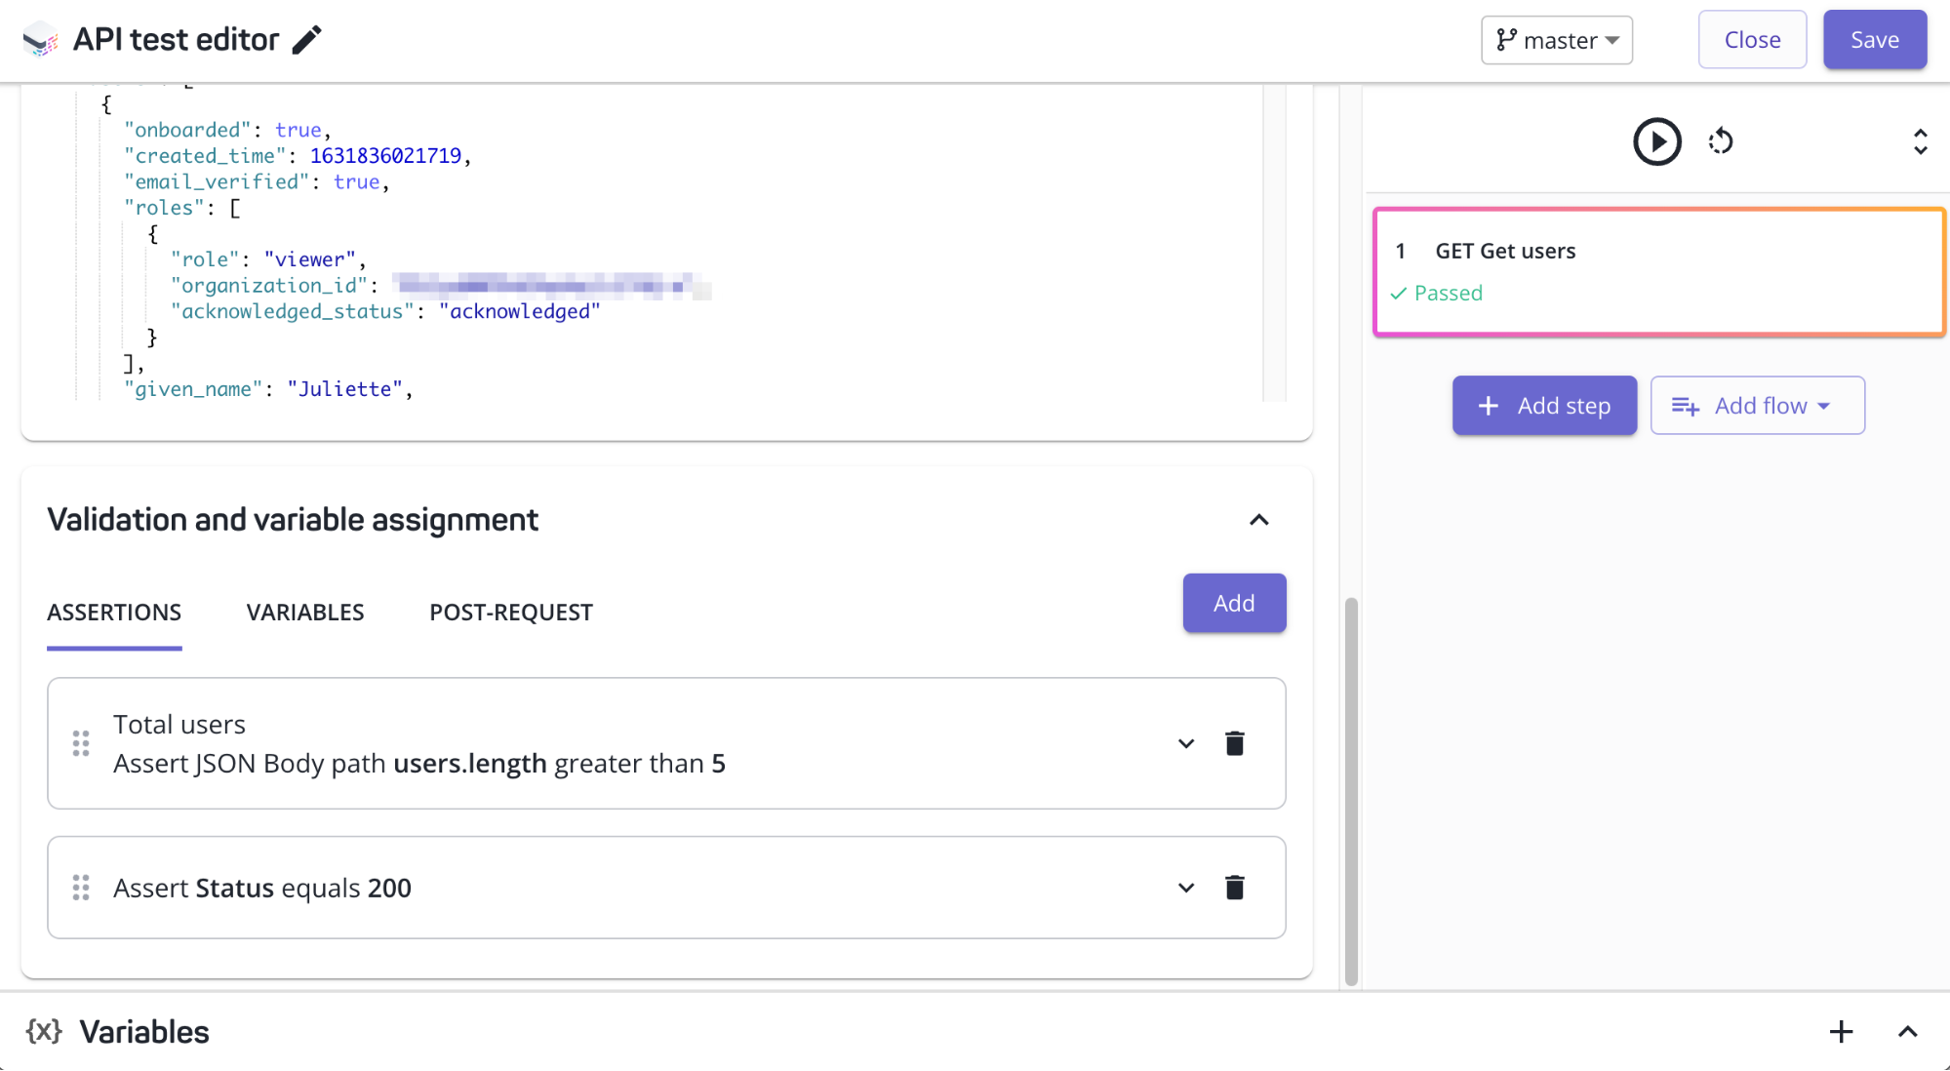Expand the Assert Status equals 200 row
This screenshot has height=1071, width=1950.
pos(1186,888)
